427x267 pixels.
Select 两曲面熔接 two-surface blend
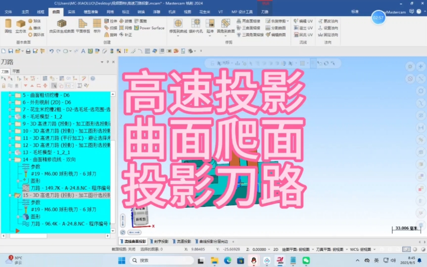point(248,21)
